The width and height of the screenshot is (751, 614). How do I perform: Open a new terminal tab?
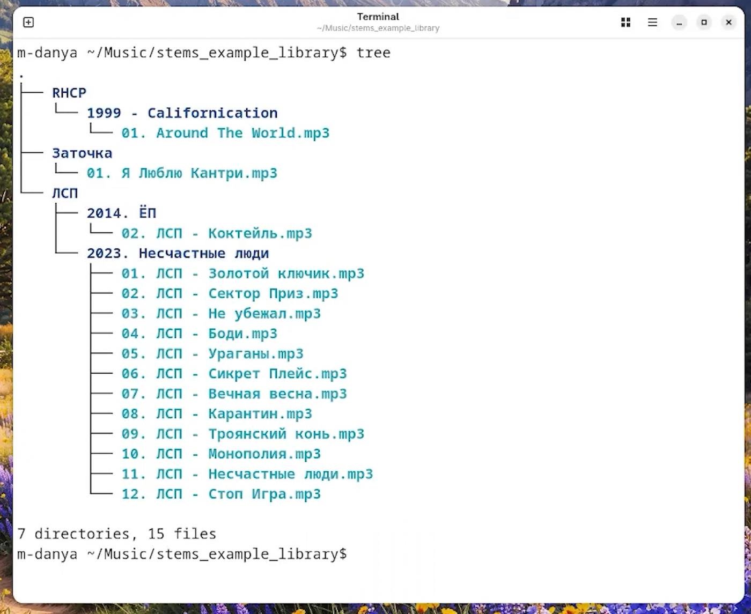click(x=28, y=22)
